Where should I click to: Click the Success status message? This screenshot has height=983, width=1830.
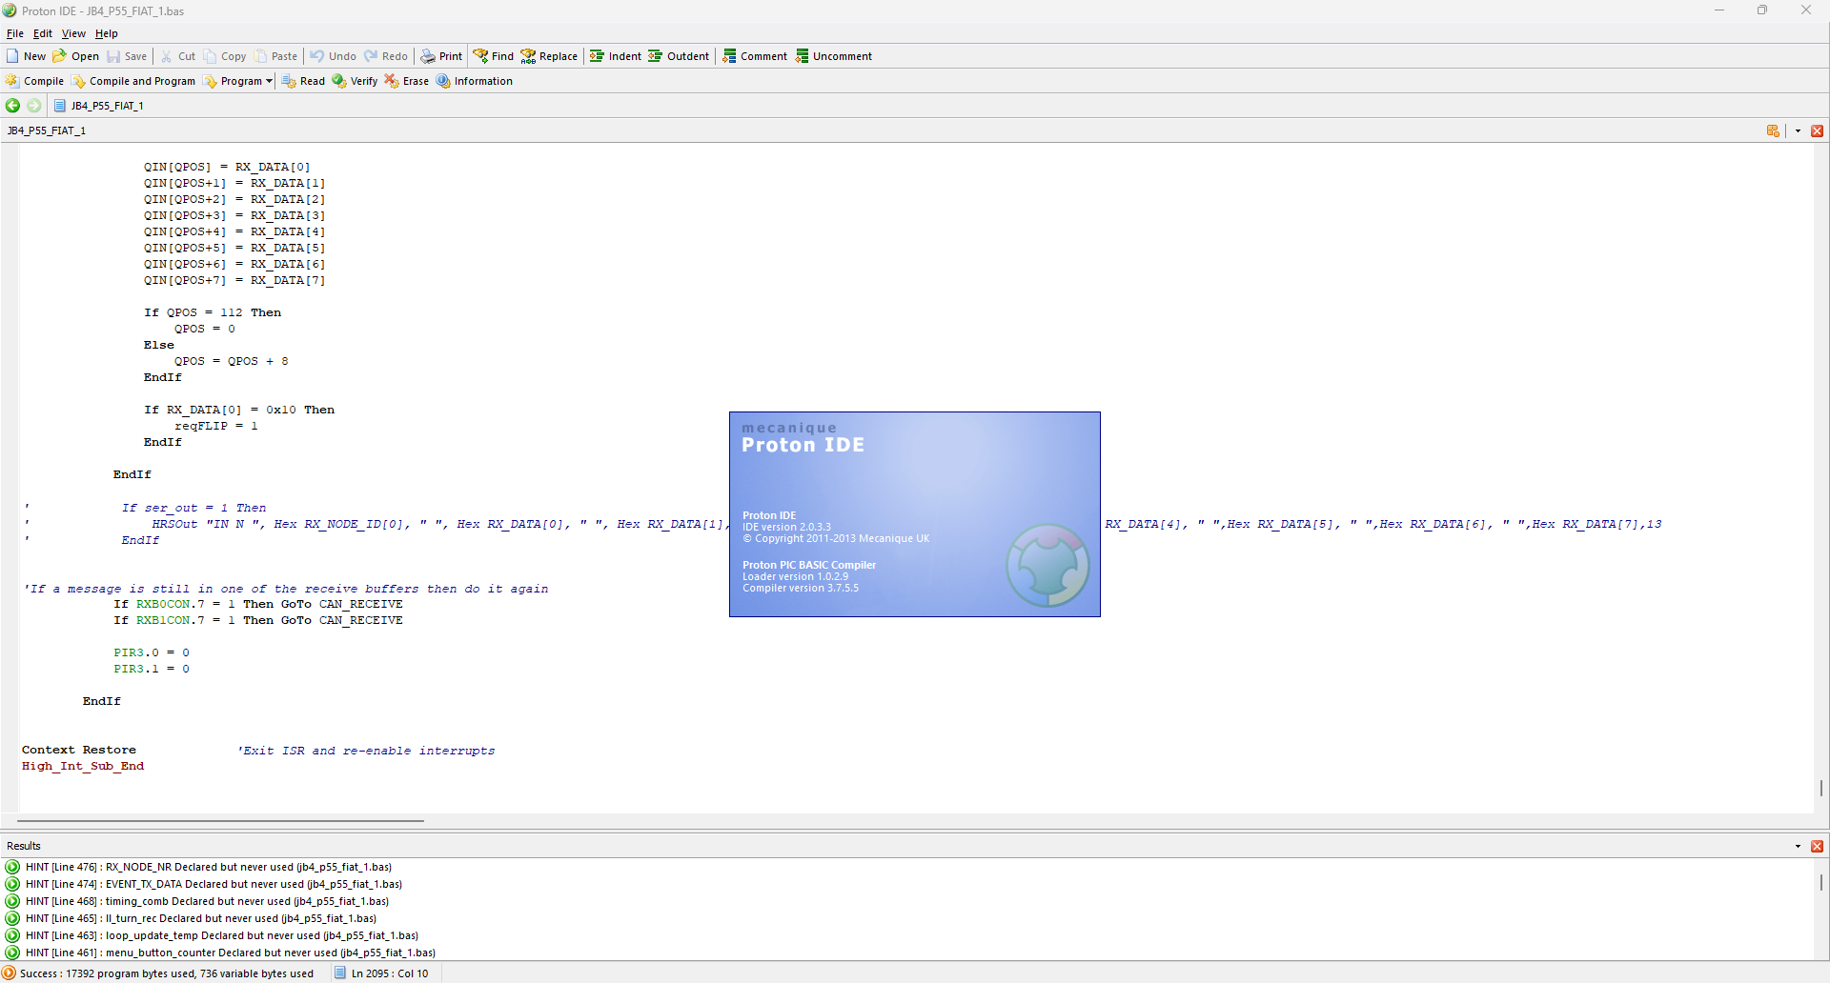pyautogui.click(x=166, y=973)
